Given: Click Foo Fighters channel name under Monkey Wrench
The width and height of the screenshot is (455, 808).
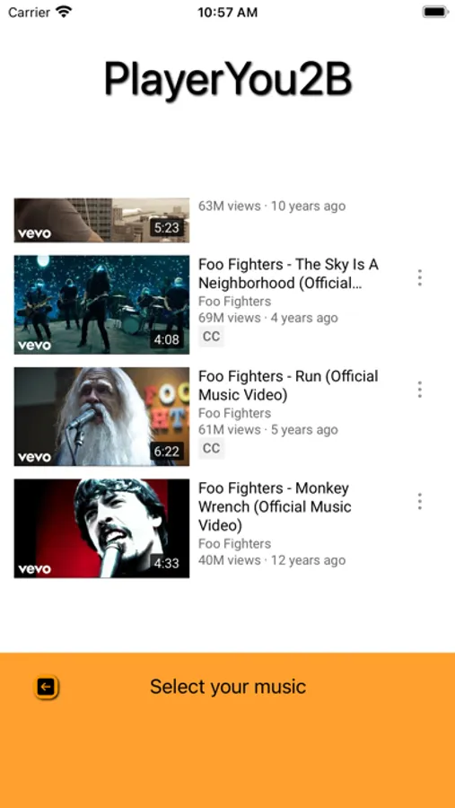Looking at the screenshot, I should coord(234,544).
